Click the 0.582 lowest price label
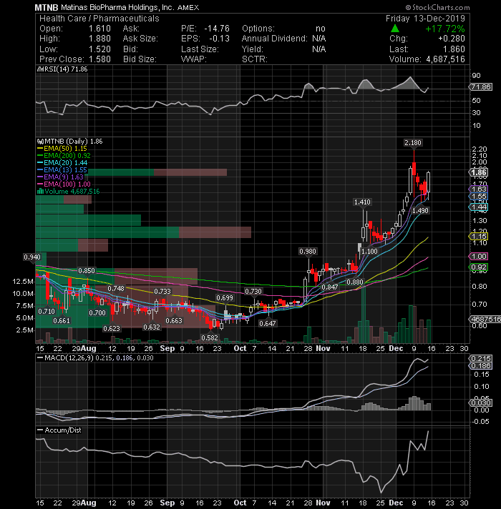 210,338
